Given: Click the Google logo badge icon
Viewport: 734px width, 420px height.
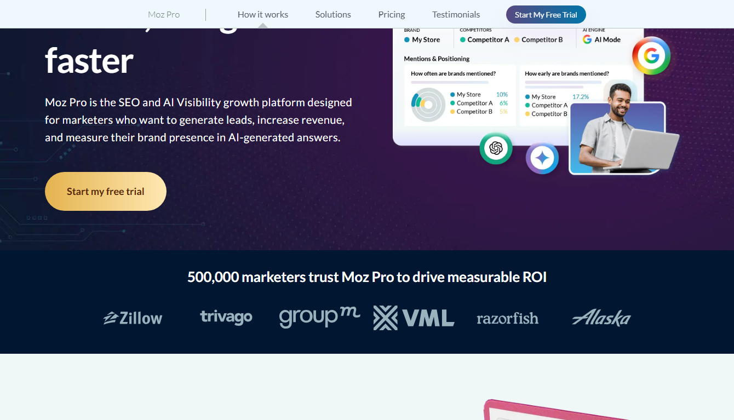Looking at the screenshot, I should [x=651, y=56].
